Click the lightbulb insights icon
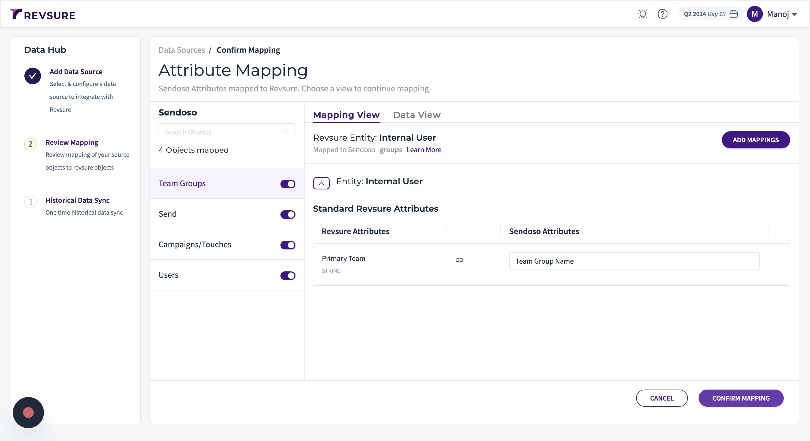 (x=643, y=14)
